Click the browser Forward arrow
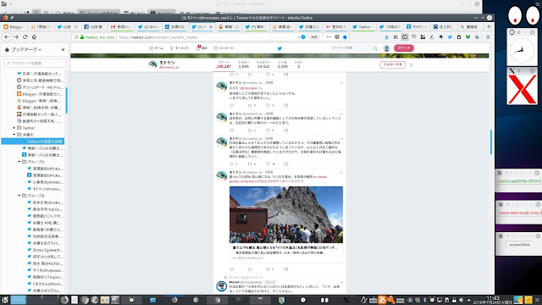 [x=16, y=37]
